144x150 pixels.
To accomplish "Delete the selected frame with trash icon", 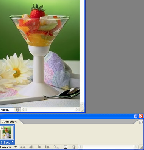I will [x=74, y=147].
